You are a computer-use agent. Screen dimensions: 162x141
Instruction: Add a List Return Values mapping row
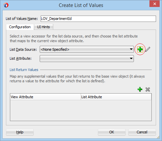coord(140,89)
